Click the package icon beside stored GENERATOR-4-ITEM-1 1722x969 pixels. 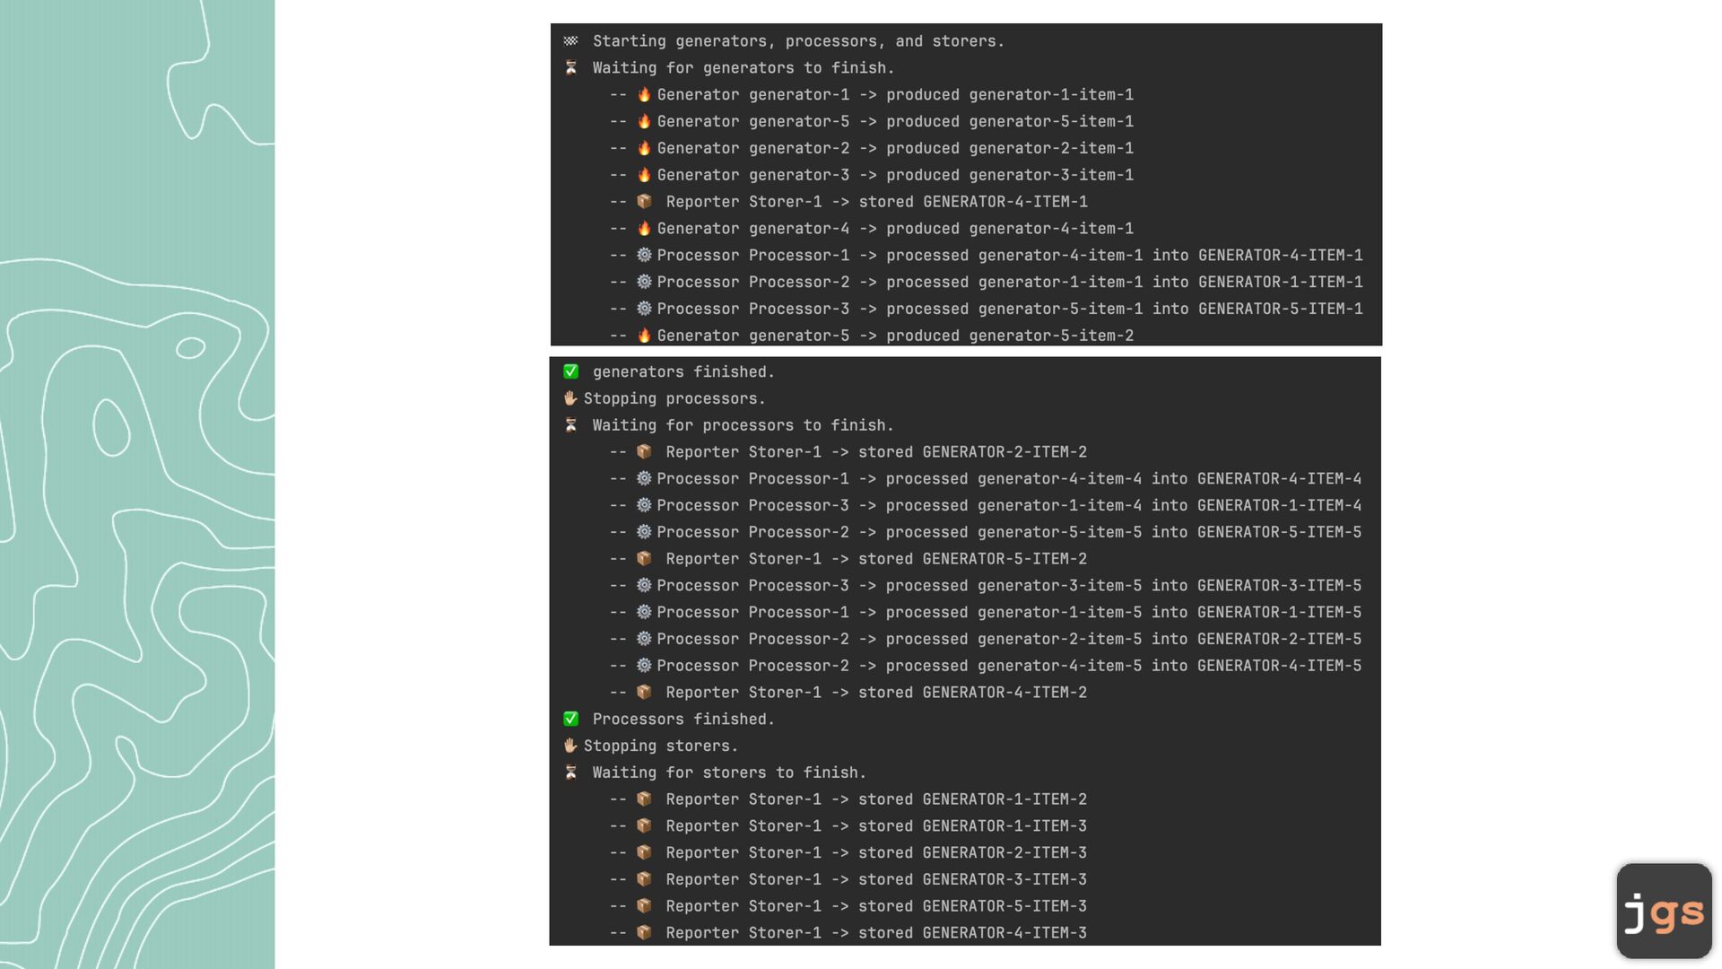[x=644, y=202]
